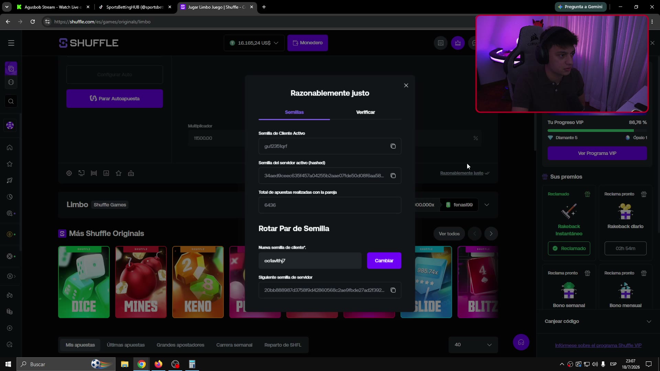Select the Reparto de SHFL tab
This screenshot has height=371, width=660.
pyautogui.click(x=283, y=345)
